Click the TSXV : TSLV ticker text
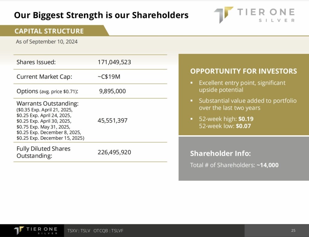The width and height of the screenshot is (309, 237). (x=79, y=231)
